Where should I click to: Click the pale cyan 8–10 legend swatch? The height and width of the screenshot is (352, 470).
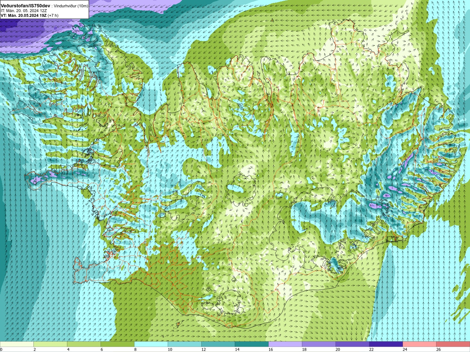151,344
